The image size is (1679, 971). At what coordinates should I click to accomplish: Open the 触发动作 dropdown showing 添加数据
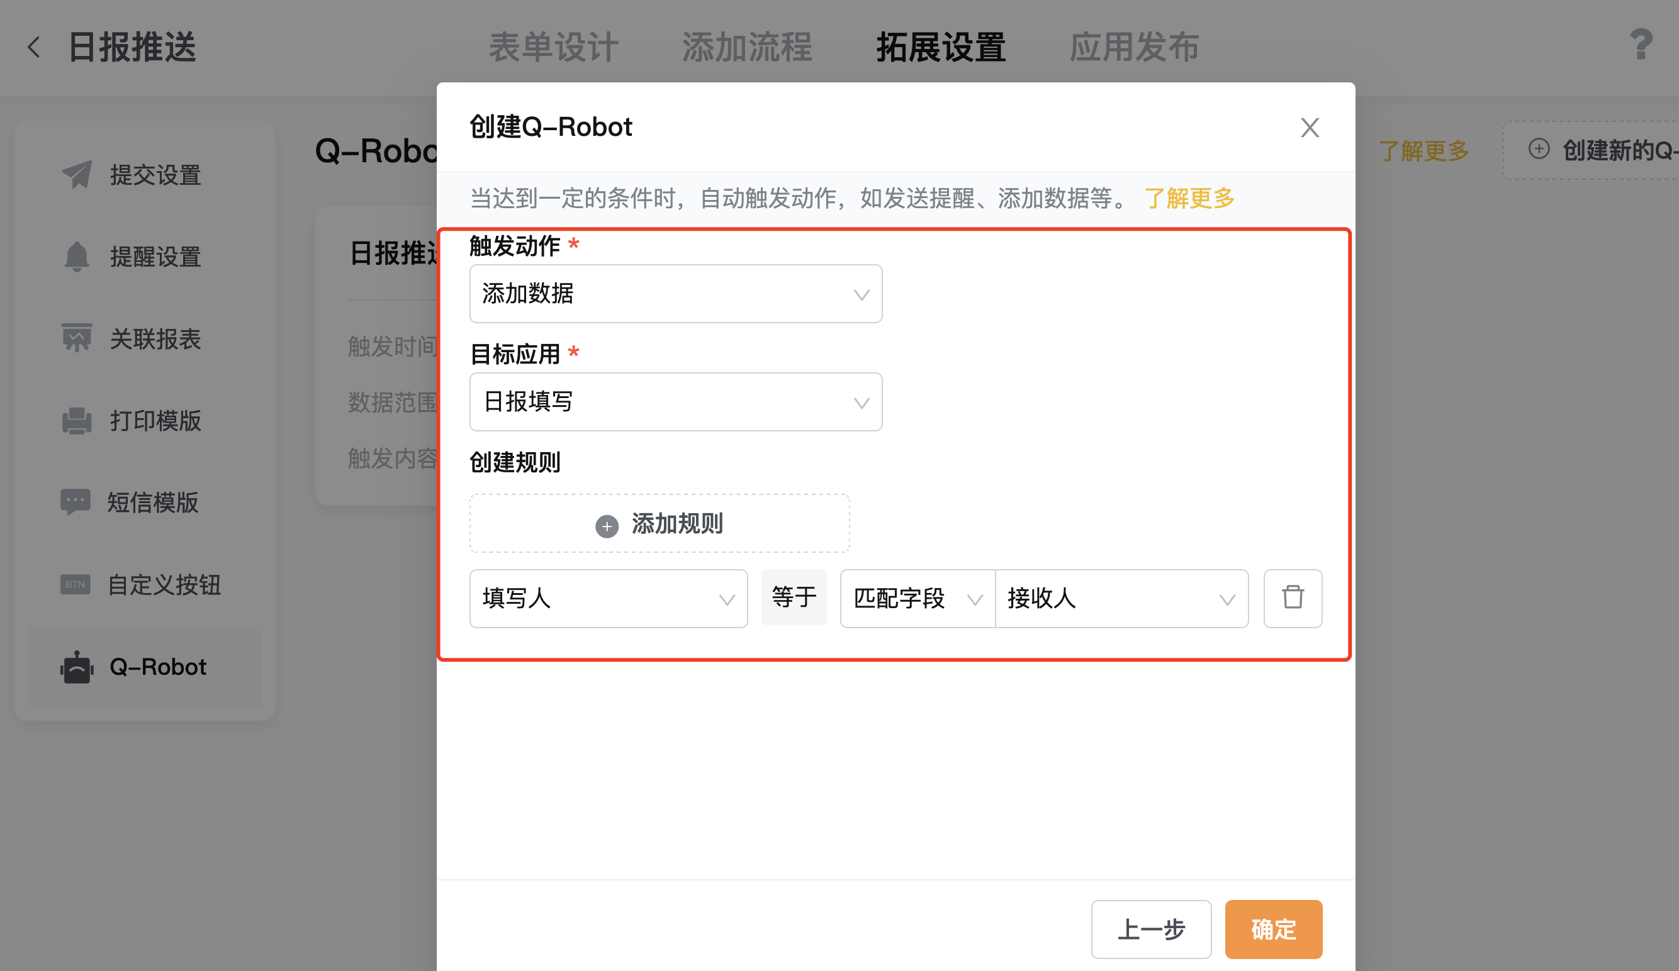tap(676, 294)
